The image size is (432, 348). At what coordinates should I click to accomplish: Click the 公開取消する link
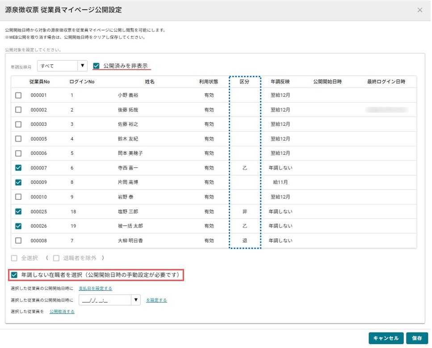[x=62, y=311]
